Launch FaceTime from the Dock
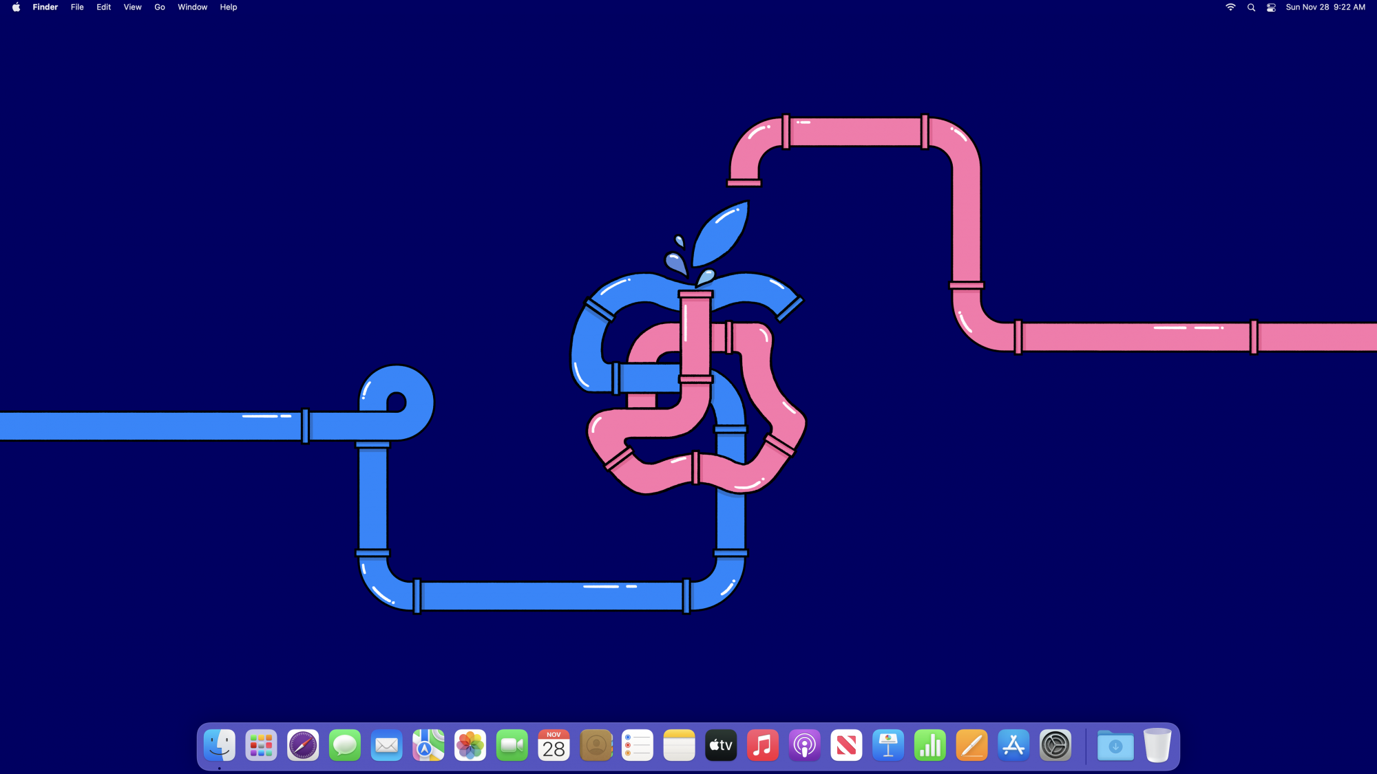1377x774 pixels. (512, 746)
